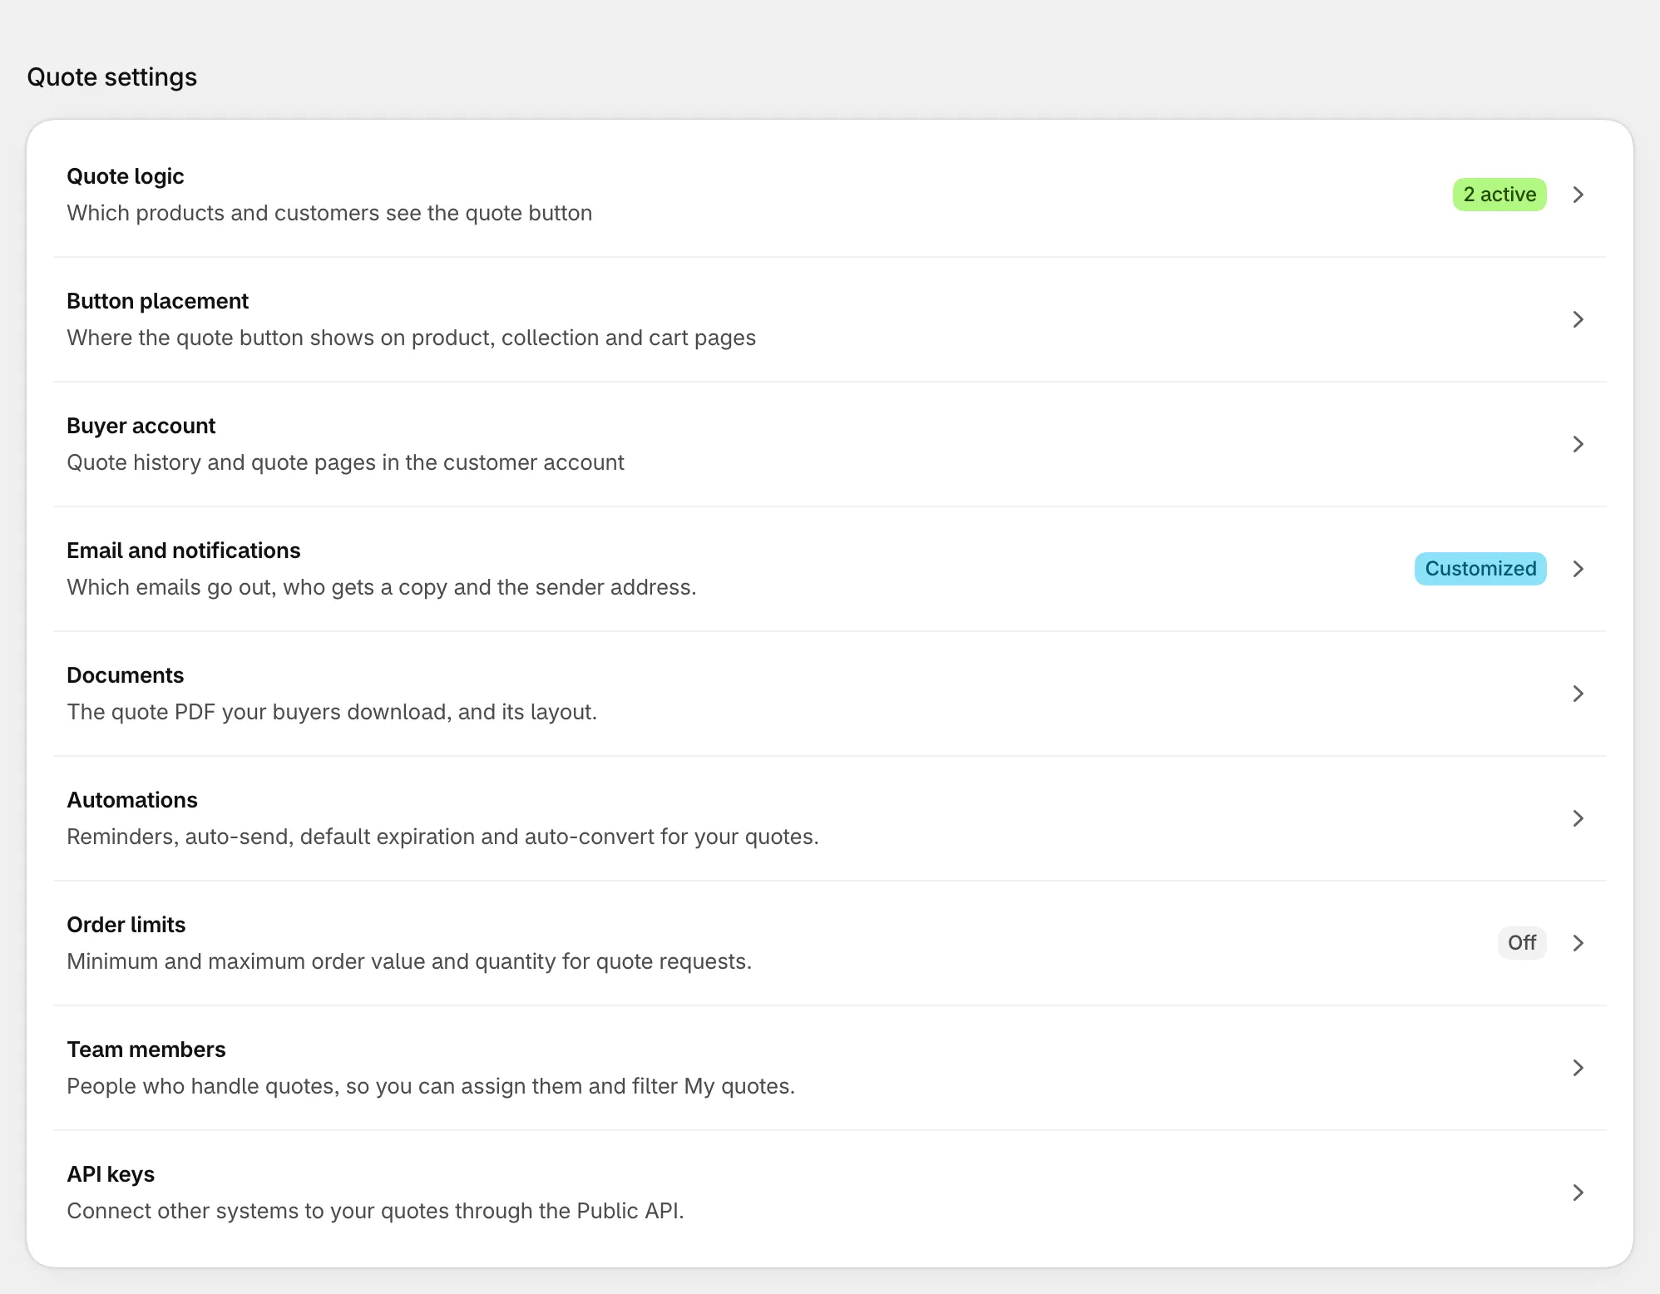
Task: Select the Automations title
Action: point(132,800)
